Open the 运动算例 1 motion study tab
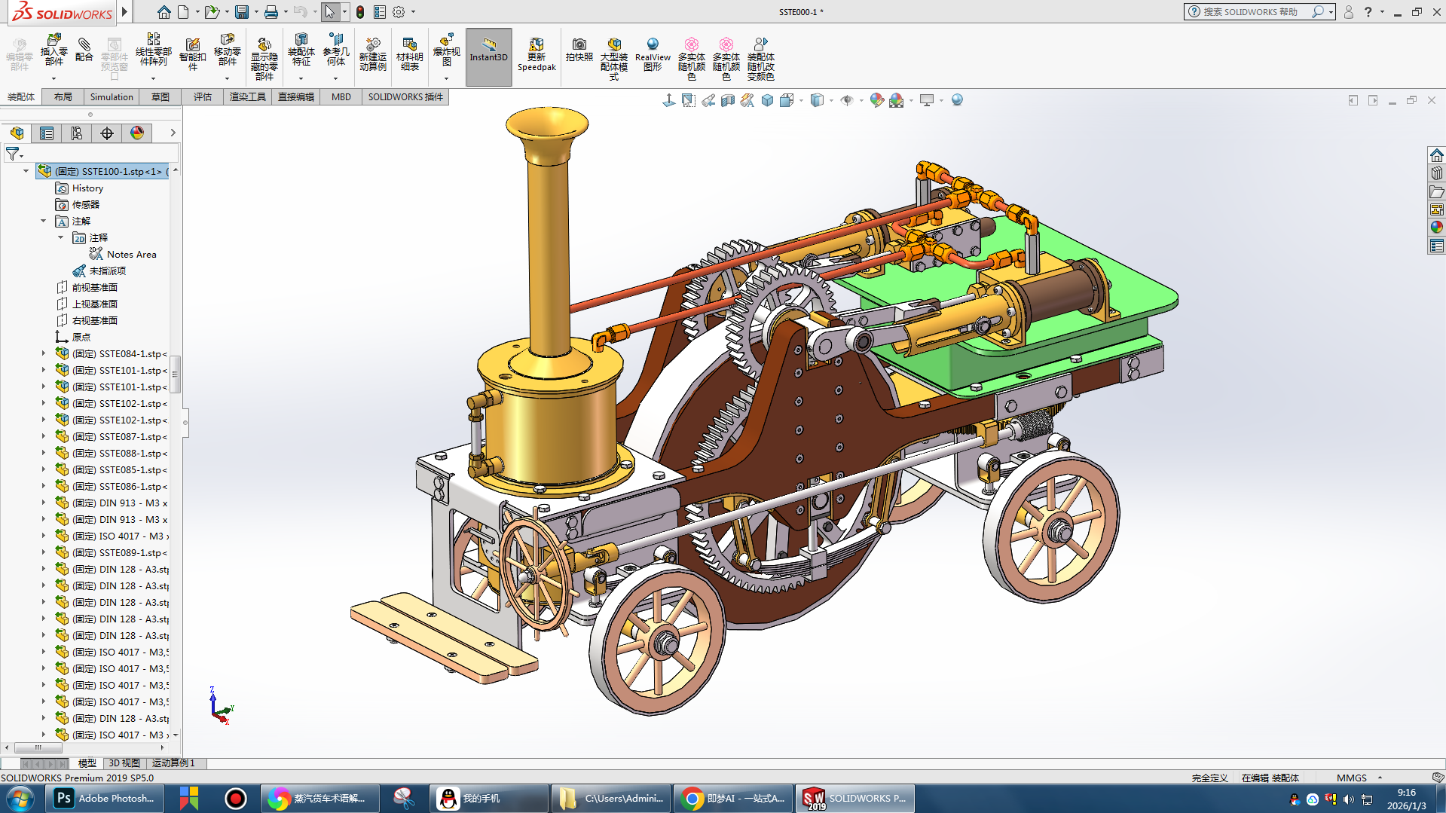The width and height of the screenshot is (1446, 813). [x=173, y=763]
